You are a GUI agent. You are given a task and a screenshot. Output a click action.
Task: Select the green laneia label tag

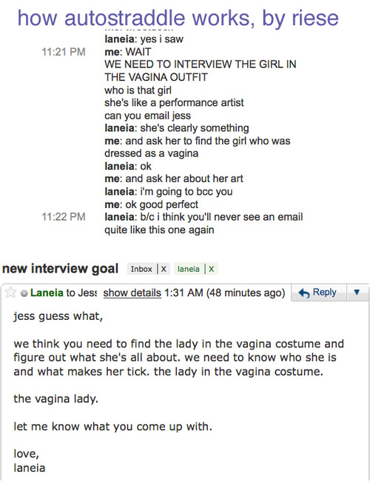pos(188,269)
